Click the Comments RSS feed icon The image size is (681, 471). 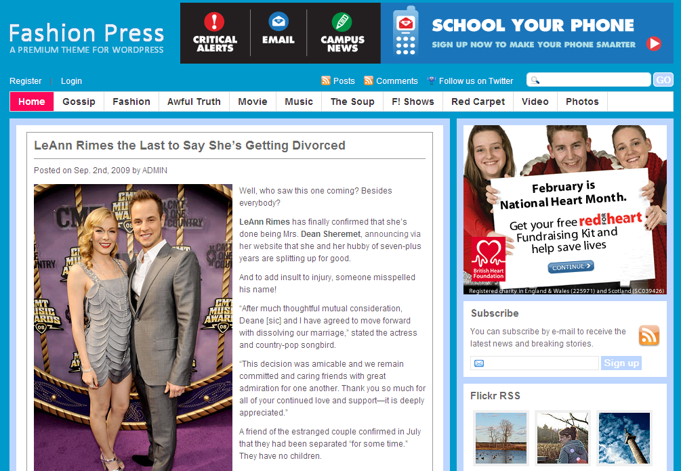[369, 81]
